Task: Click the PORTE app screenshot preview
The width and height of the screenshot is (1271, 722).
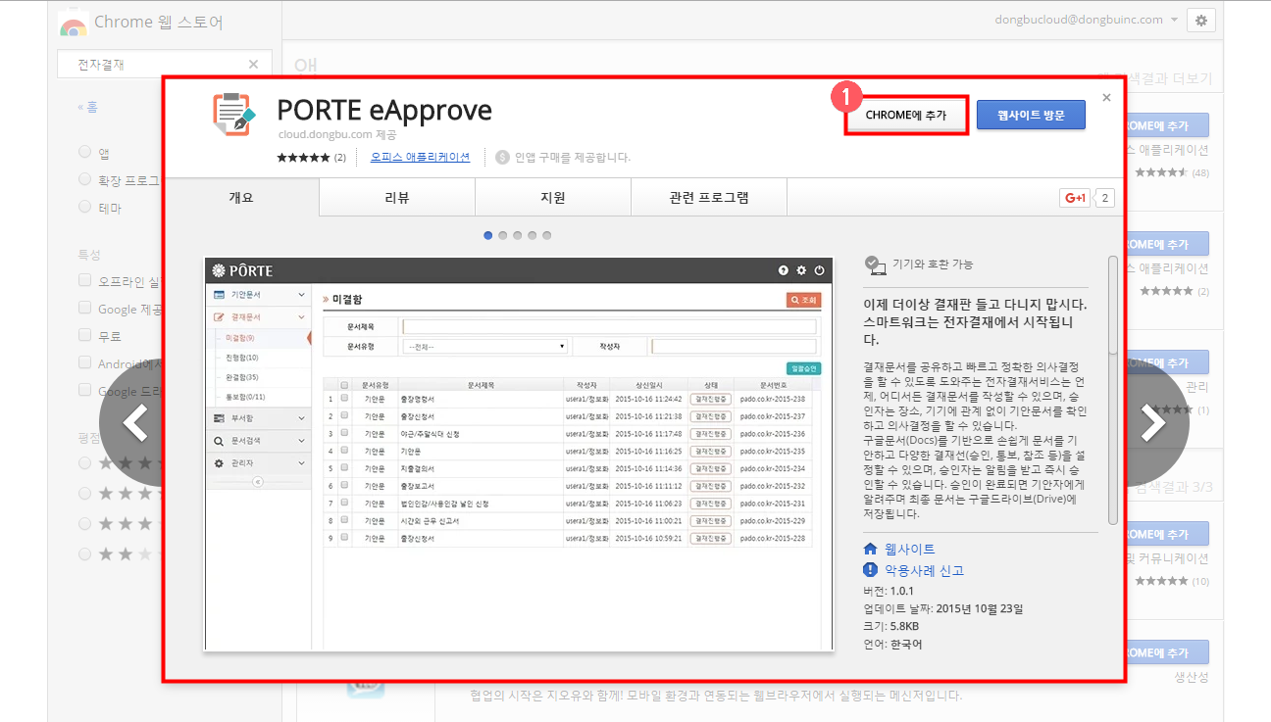Action: coord(519,454)
